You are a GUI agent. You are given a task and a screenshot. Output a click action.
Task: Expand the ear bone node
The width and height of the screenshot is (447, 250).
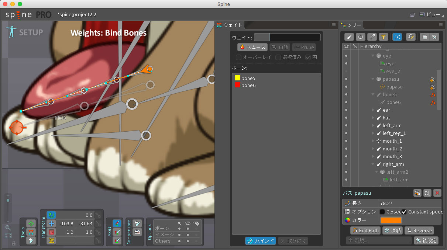[373, 110]
